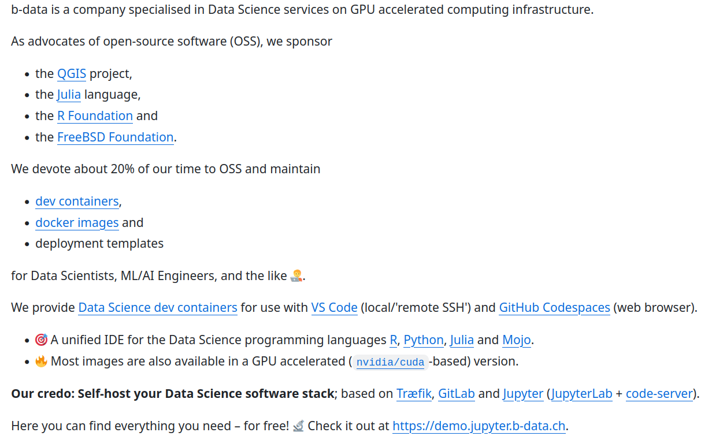The height and width of the screenshot is (436, 712).
Task: Open the Træfik link
Action: [x=414, y=393]
